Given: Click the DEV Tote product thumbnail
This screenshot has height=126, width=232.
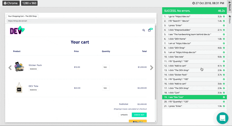Looking at the screenshot, I should tap(19, 88).
